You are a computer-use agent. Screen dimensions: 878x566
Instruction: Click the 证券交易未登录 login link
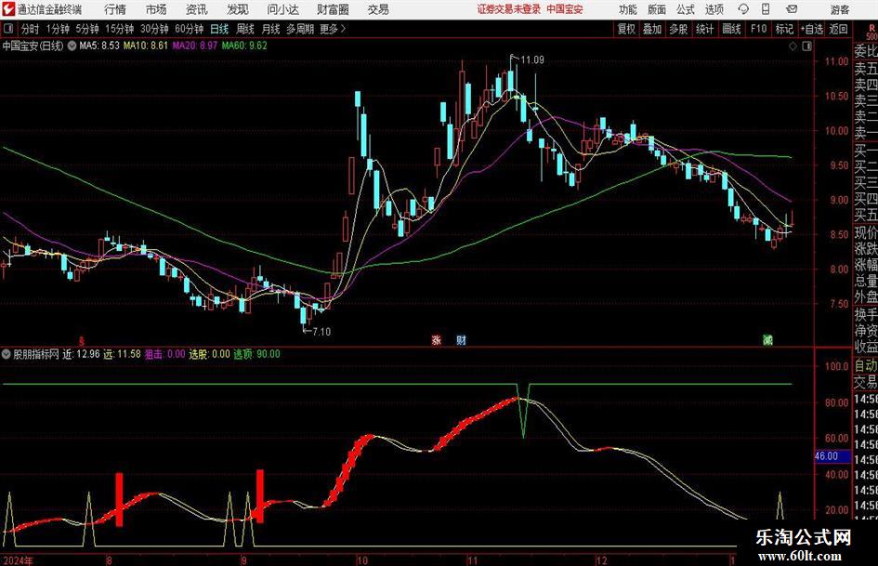pyautogui.click(x=508, y=9)
